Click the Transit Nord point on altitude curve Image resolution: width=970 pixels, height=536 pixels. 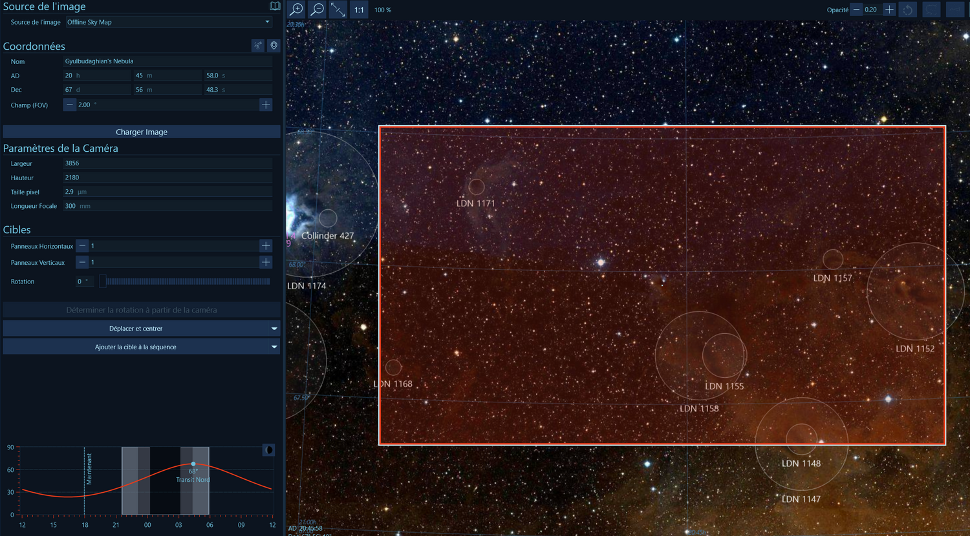193,464
